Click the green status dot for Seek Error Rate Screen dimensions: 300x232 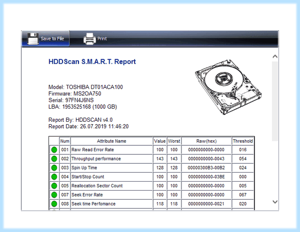[54, 195]
